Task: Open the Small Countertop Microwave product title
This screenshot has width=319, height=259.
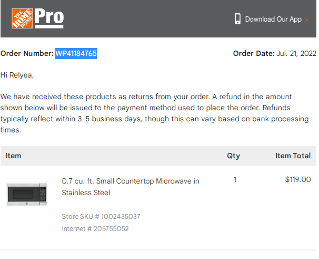Action: 131,187
